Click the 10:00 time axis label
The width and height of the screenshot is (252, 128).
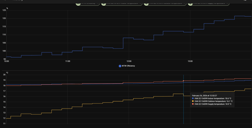coord(6,61)
